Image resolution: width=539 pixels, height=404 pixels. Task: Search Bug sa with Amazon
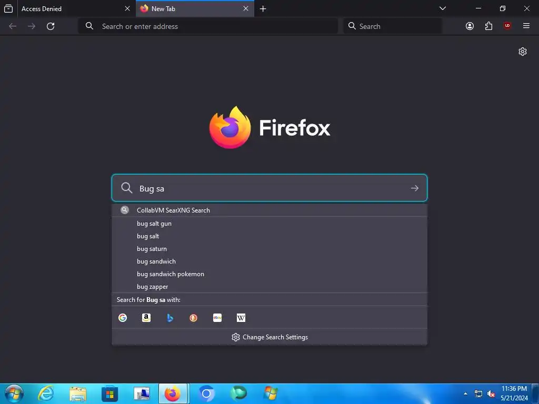(x=146, y=318)
